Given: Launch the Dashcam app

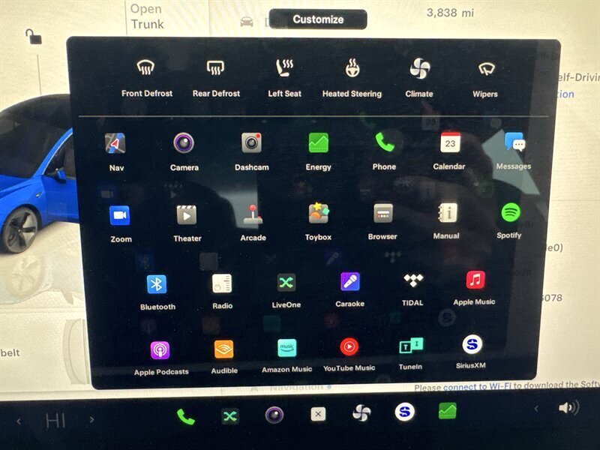Looking at the screenshot, I should tap(251, 143).
